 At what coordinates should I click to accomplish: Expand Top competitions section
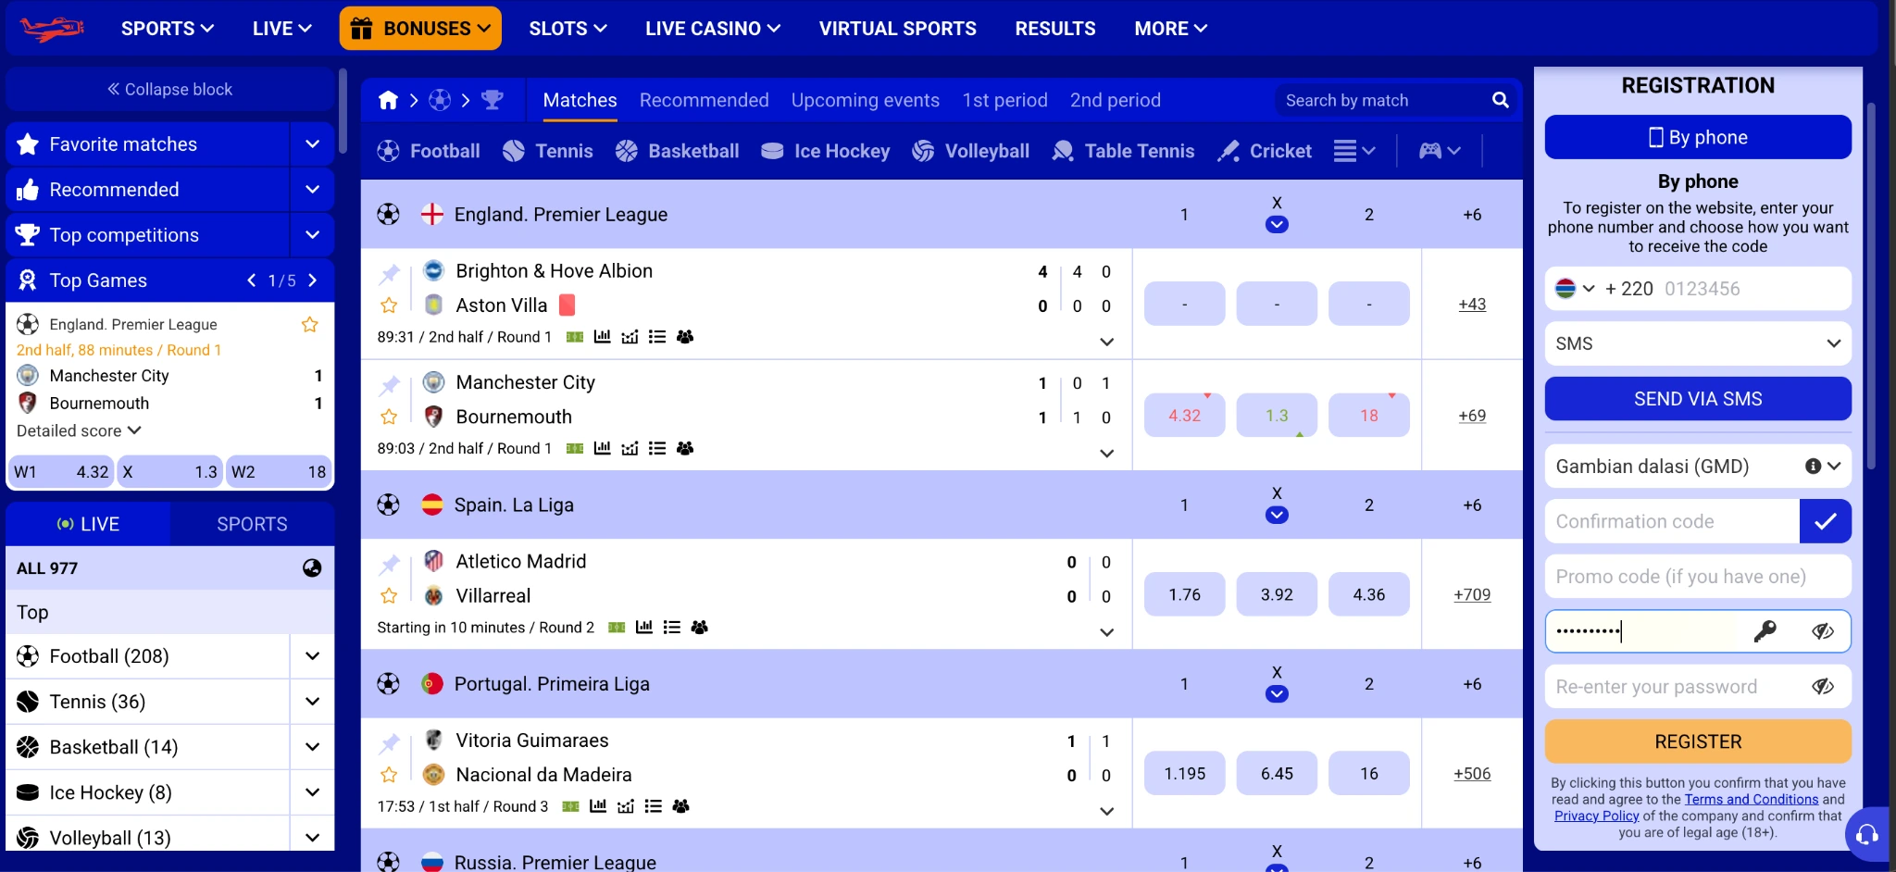pos(312,235)
